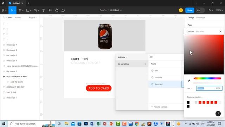Click in the color saturation field

pos(204,55)
